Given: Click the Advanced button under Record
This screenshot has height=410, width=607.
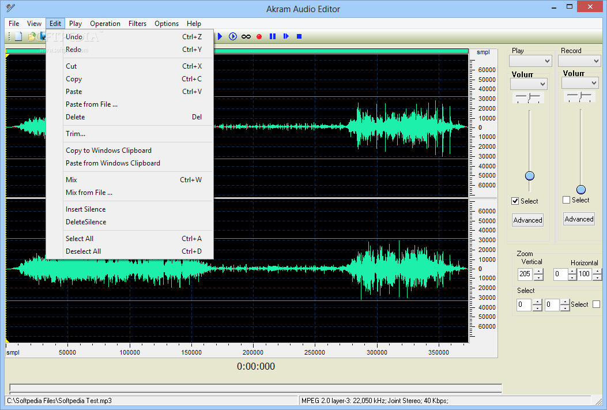Looking at the screenshot, I should pos(579,219).
